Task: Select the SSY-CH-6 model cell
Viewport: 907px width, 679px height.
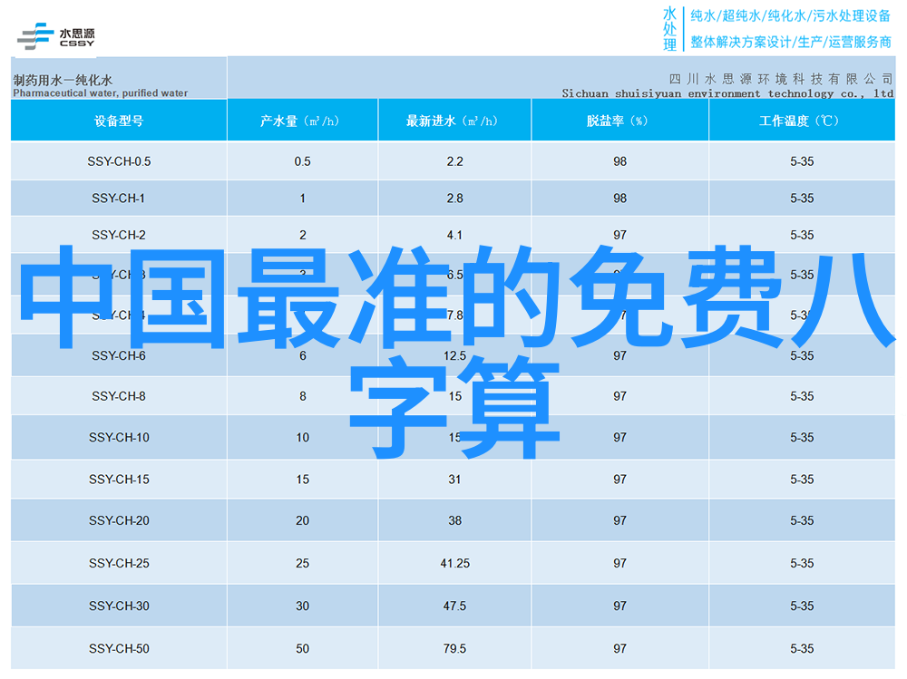Action: coord(119,355)
